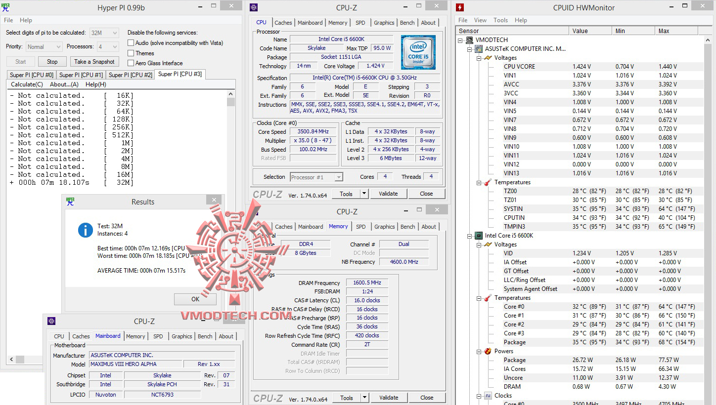Viewport: 716px width, 405px height.
Task: Click the Max column header in HWMonitor
Action: tap(676, 31)
